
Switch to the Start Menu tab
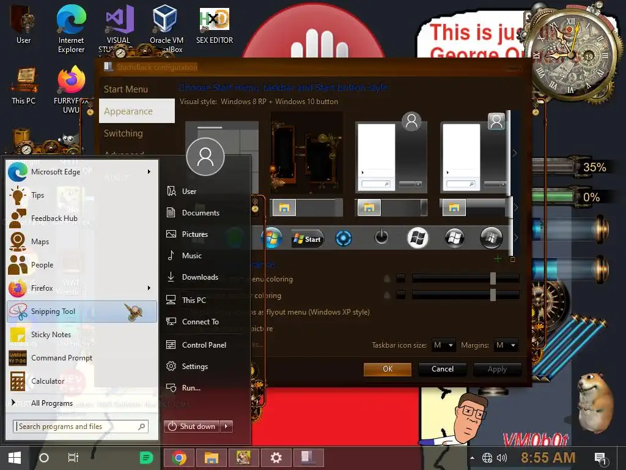pyautogui.click(x=126, y=89)
